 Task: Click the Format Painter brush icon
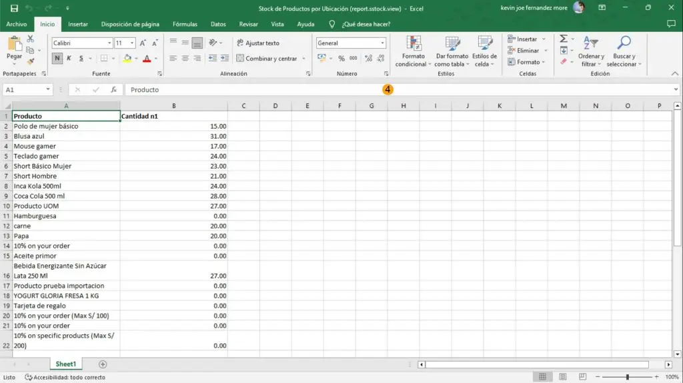pyautogui.click(x=31, y=61)
